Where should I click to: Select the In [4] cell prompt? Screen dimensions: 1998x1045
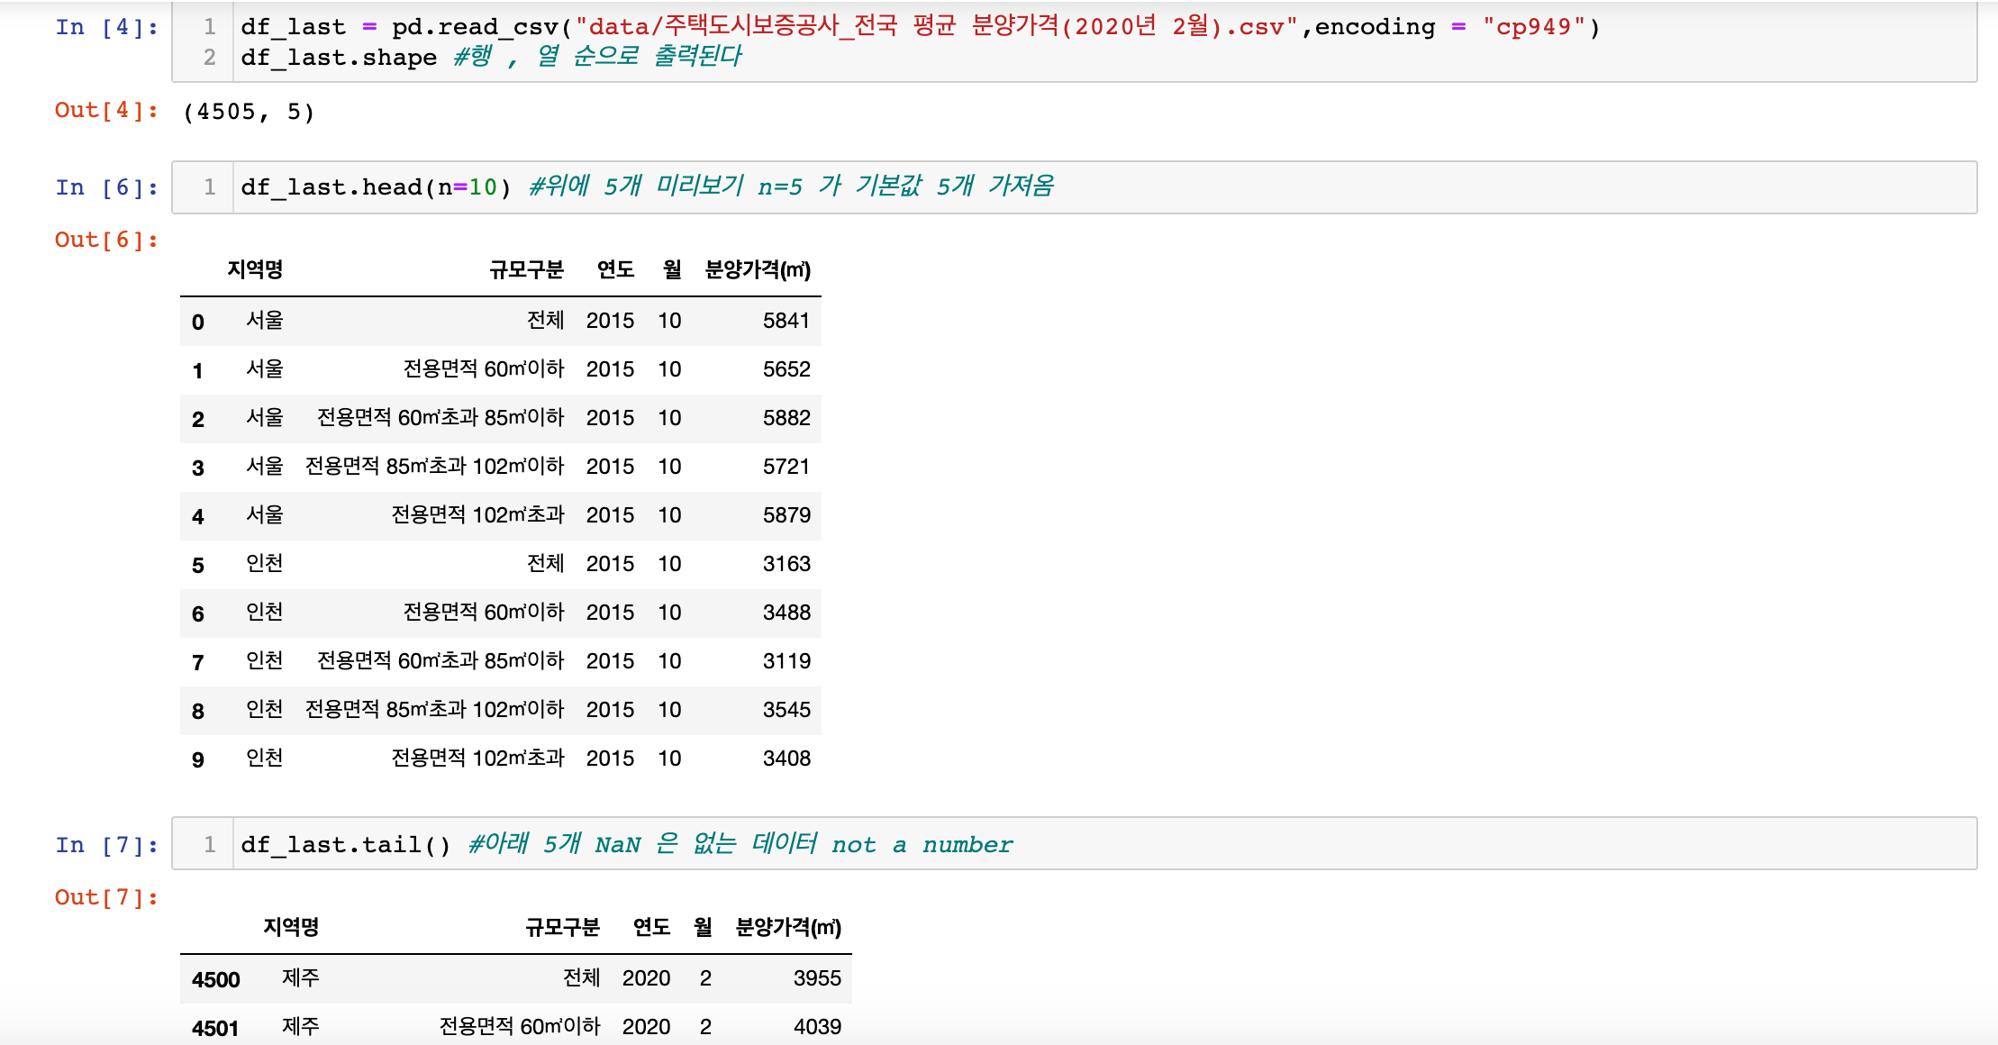[x=106, y=27]
